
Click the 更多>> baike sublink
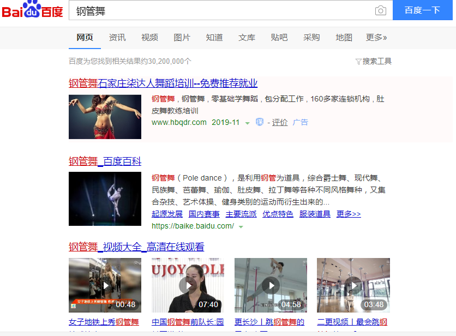pos(349,214)
